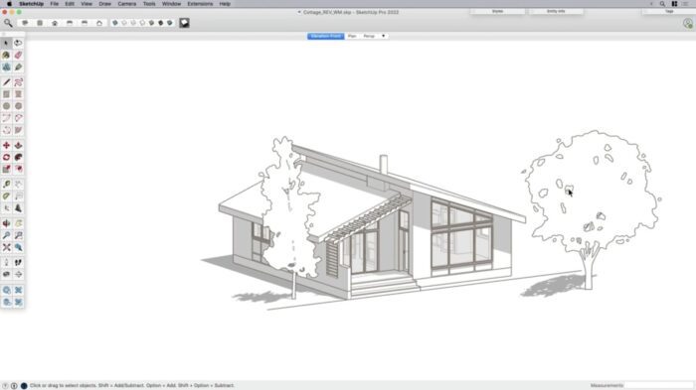The image size is (696, 390).
Task: Open the scene tabs overflow dropdown arrow
Action: [384, 36]
